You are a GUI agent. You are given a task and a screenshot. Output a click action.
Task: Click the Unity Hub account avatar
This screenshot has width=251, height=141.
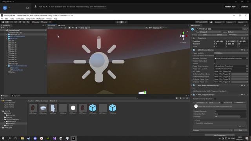pyautogui.click(x=5, y=8)
